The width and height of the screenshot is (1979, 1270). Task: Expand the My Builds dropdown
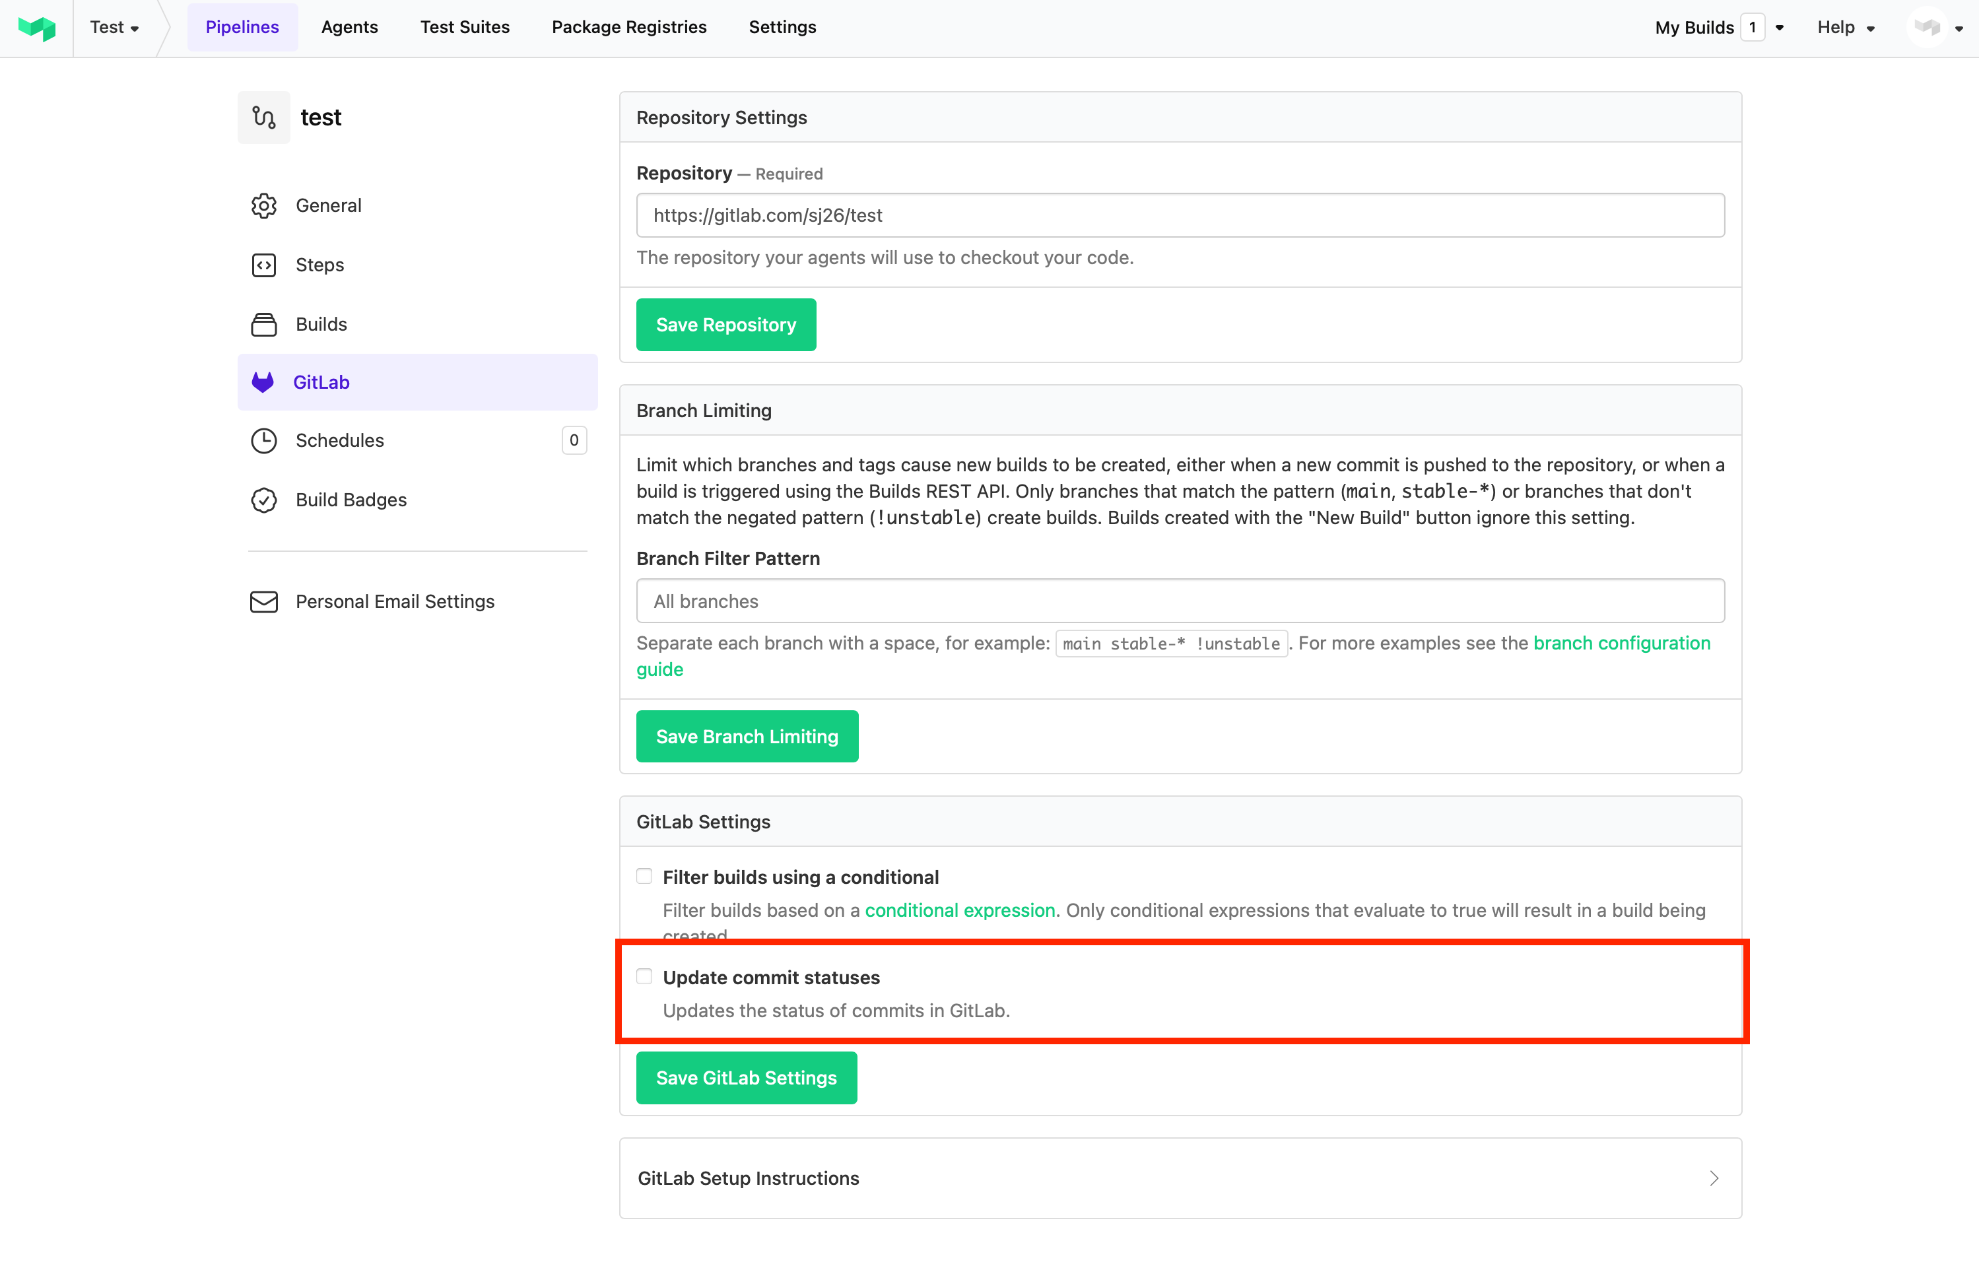(1778, 26)
